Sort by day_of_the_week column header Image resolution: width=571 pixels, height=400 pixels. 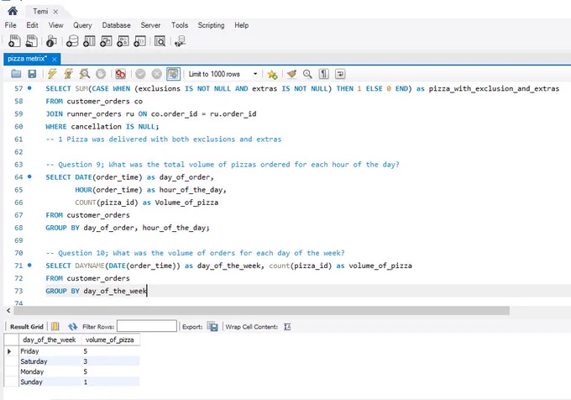coord(50,339)
